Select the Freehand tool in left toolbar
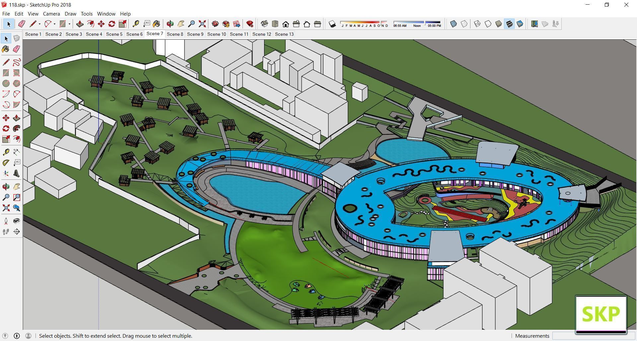Image resolution: width=637 pixels, height=341 pixels. [17, 62]
